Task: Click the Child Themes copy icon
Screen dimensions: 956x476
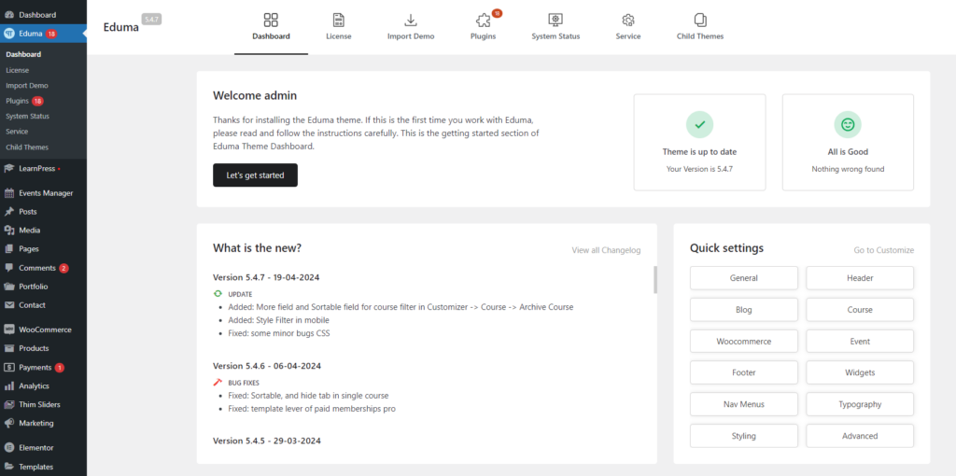Action: coord(700,21)
